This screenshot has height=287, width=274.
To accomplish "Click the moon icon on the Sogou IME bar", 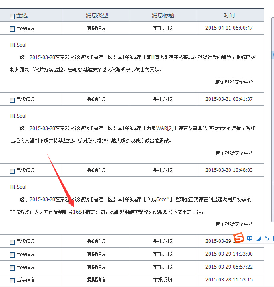I will click(x=258, y=238).
